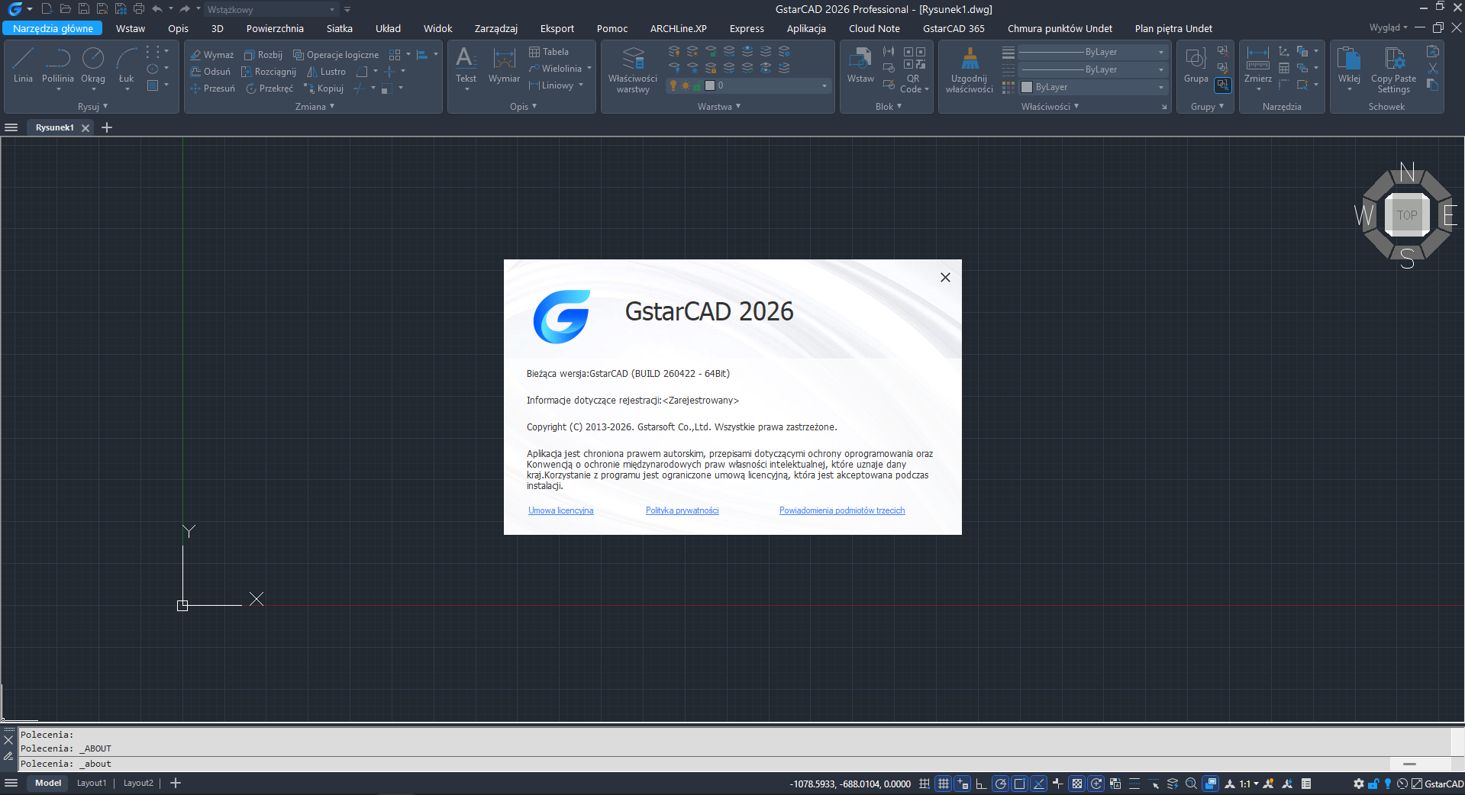Toggle polar tracking in status bar

click(x=1001, y=784)
